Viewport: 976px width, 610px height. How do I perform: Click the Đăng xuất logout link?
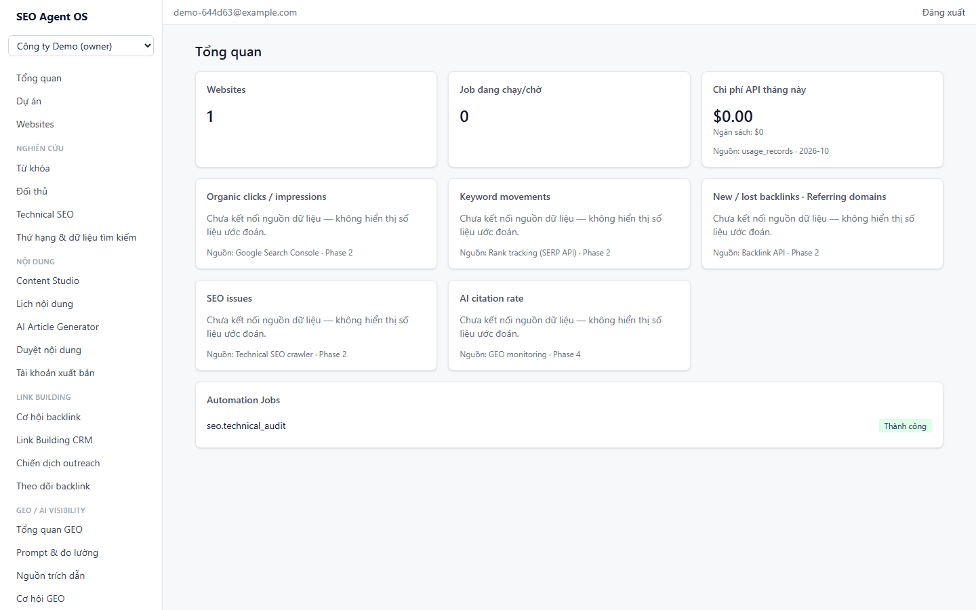tap(943, 12)
